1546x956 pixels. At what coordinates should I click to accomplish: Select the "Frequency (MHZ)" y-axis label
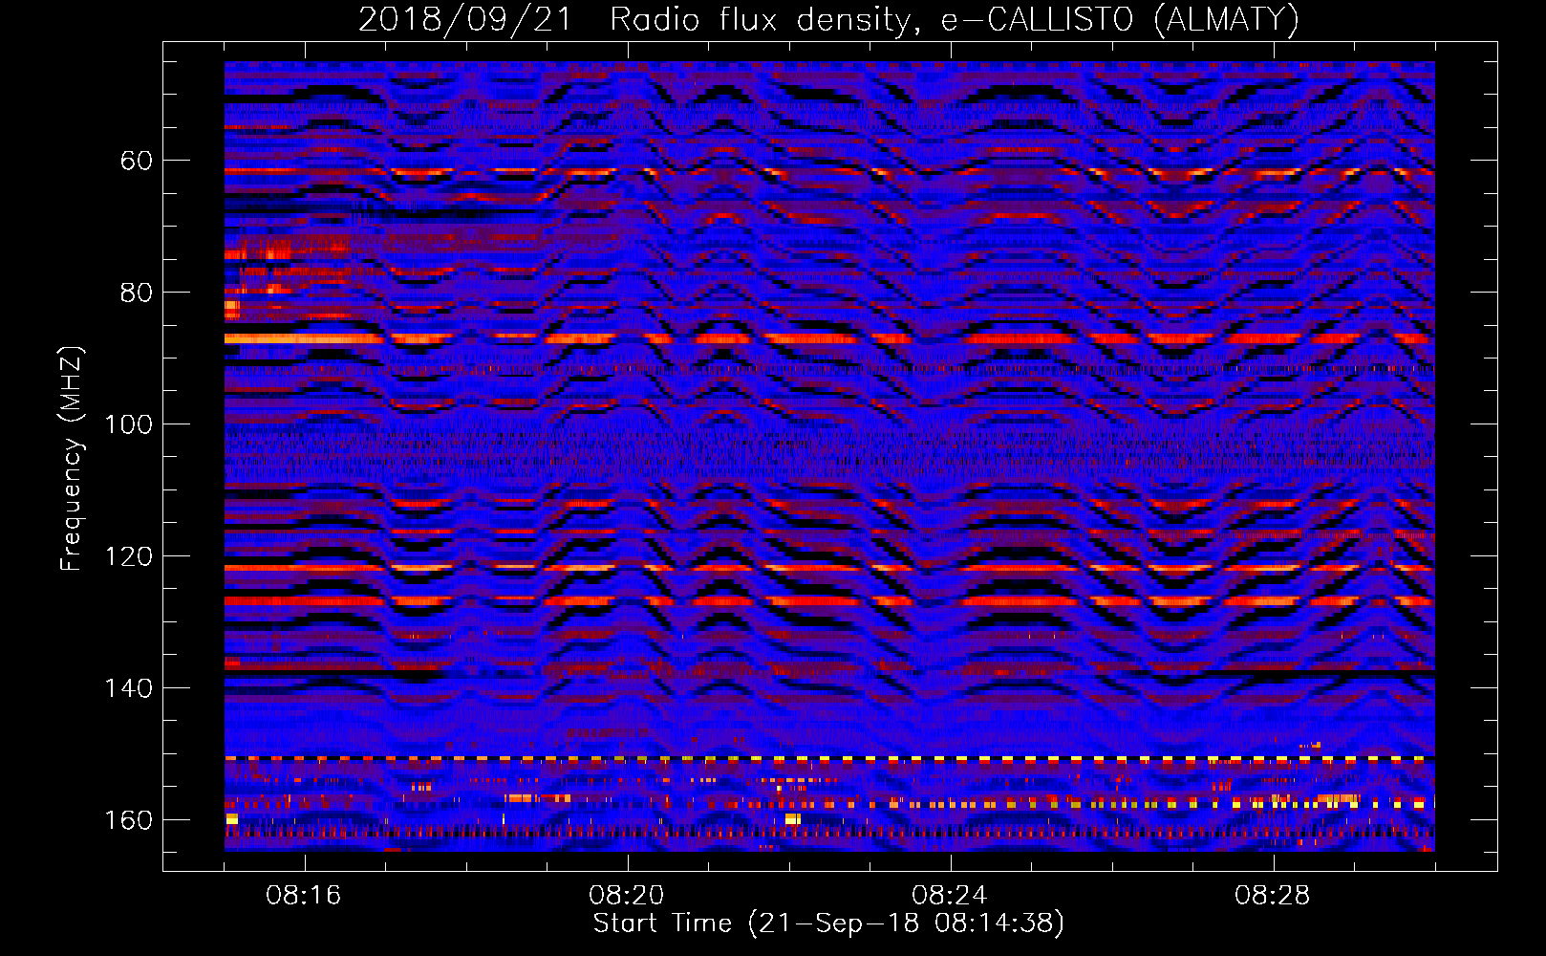(72, 458)
